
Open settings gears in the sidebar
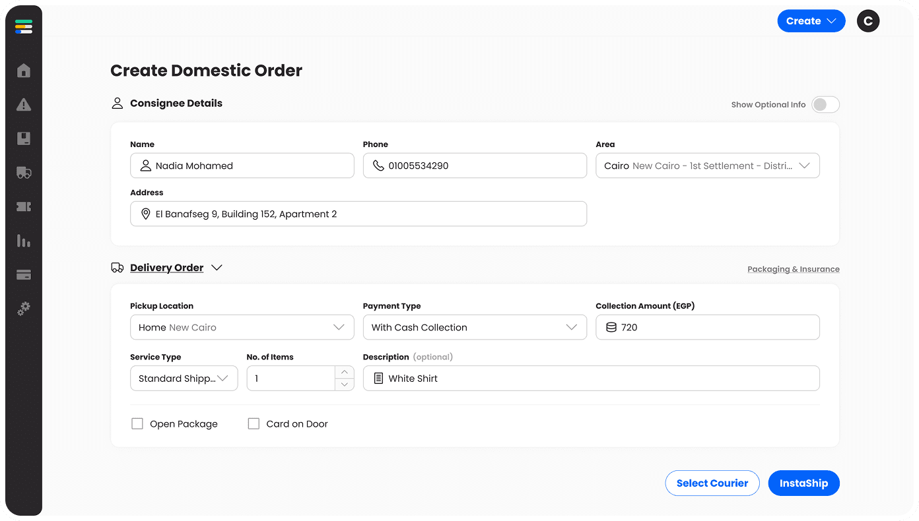(x=24, y=309)
